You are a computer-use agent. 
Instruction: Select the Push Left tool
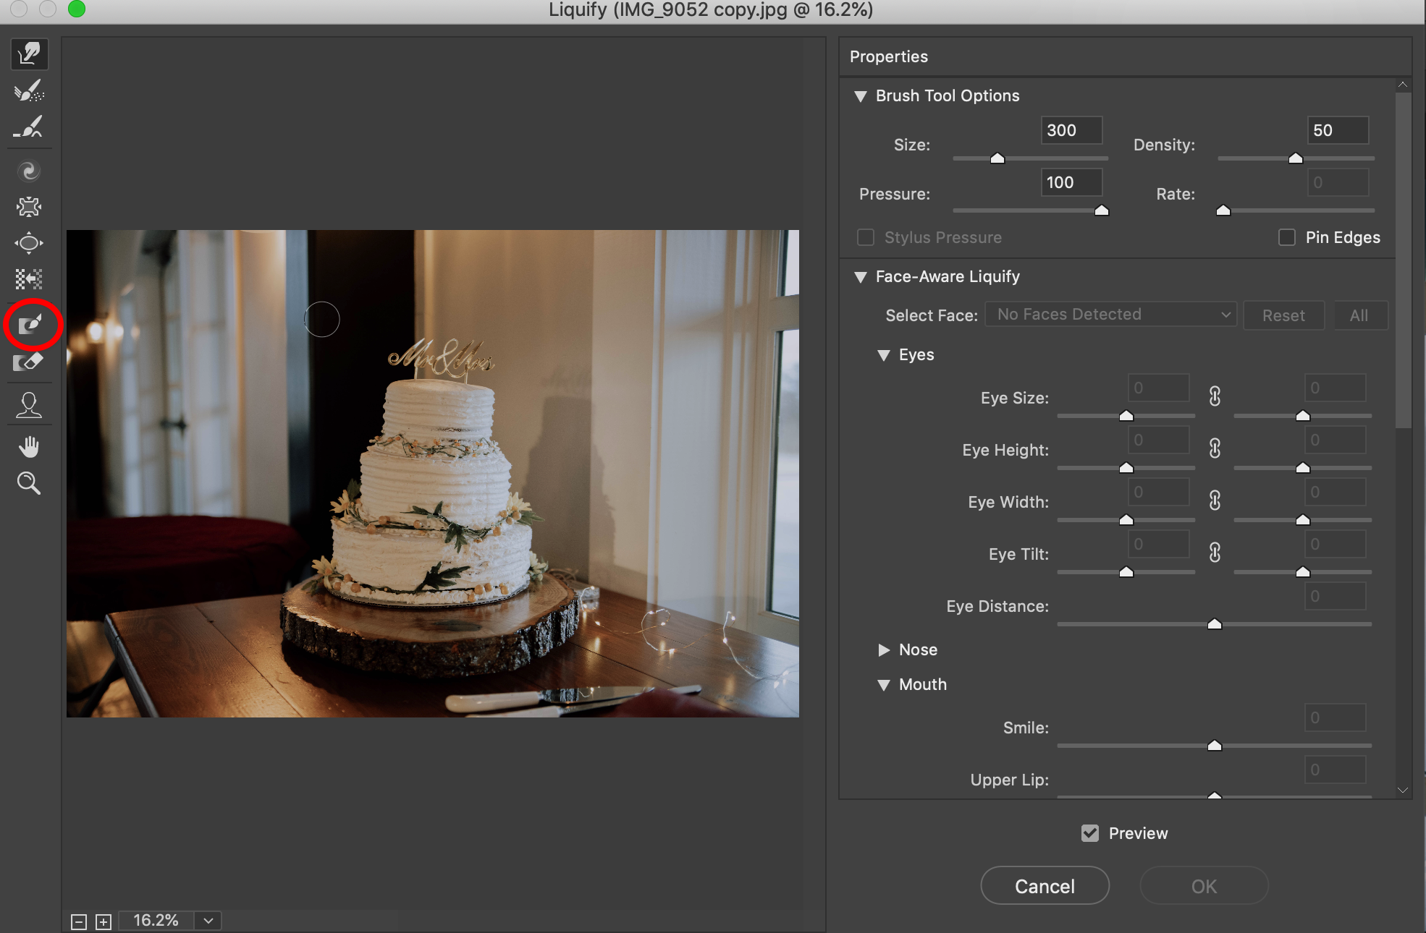(30, 279)
